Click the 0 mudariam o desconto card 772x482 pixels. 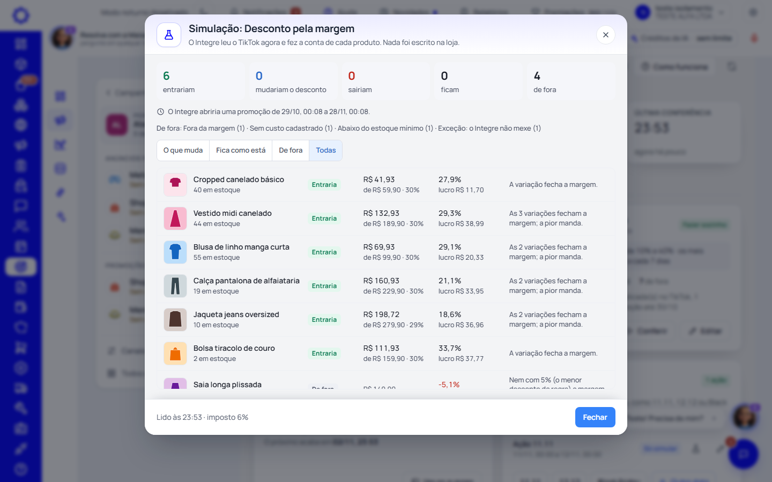(x=293, y=82)
